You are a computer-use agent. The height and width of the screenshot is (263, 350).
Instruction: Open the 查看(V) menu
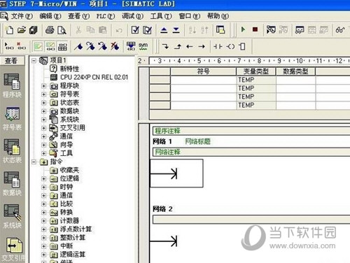(79, 16)
